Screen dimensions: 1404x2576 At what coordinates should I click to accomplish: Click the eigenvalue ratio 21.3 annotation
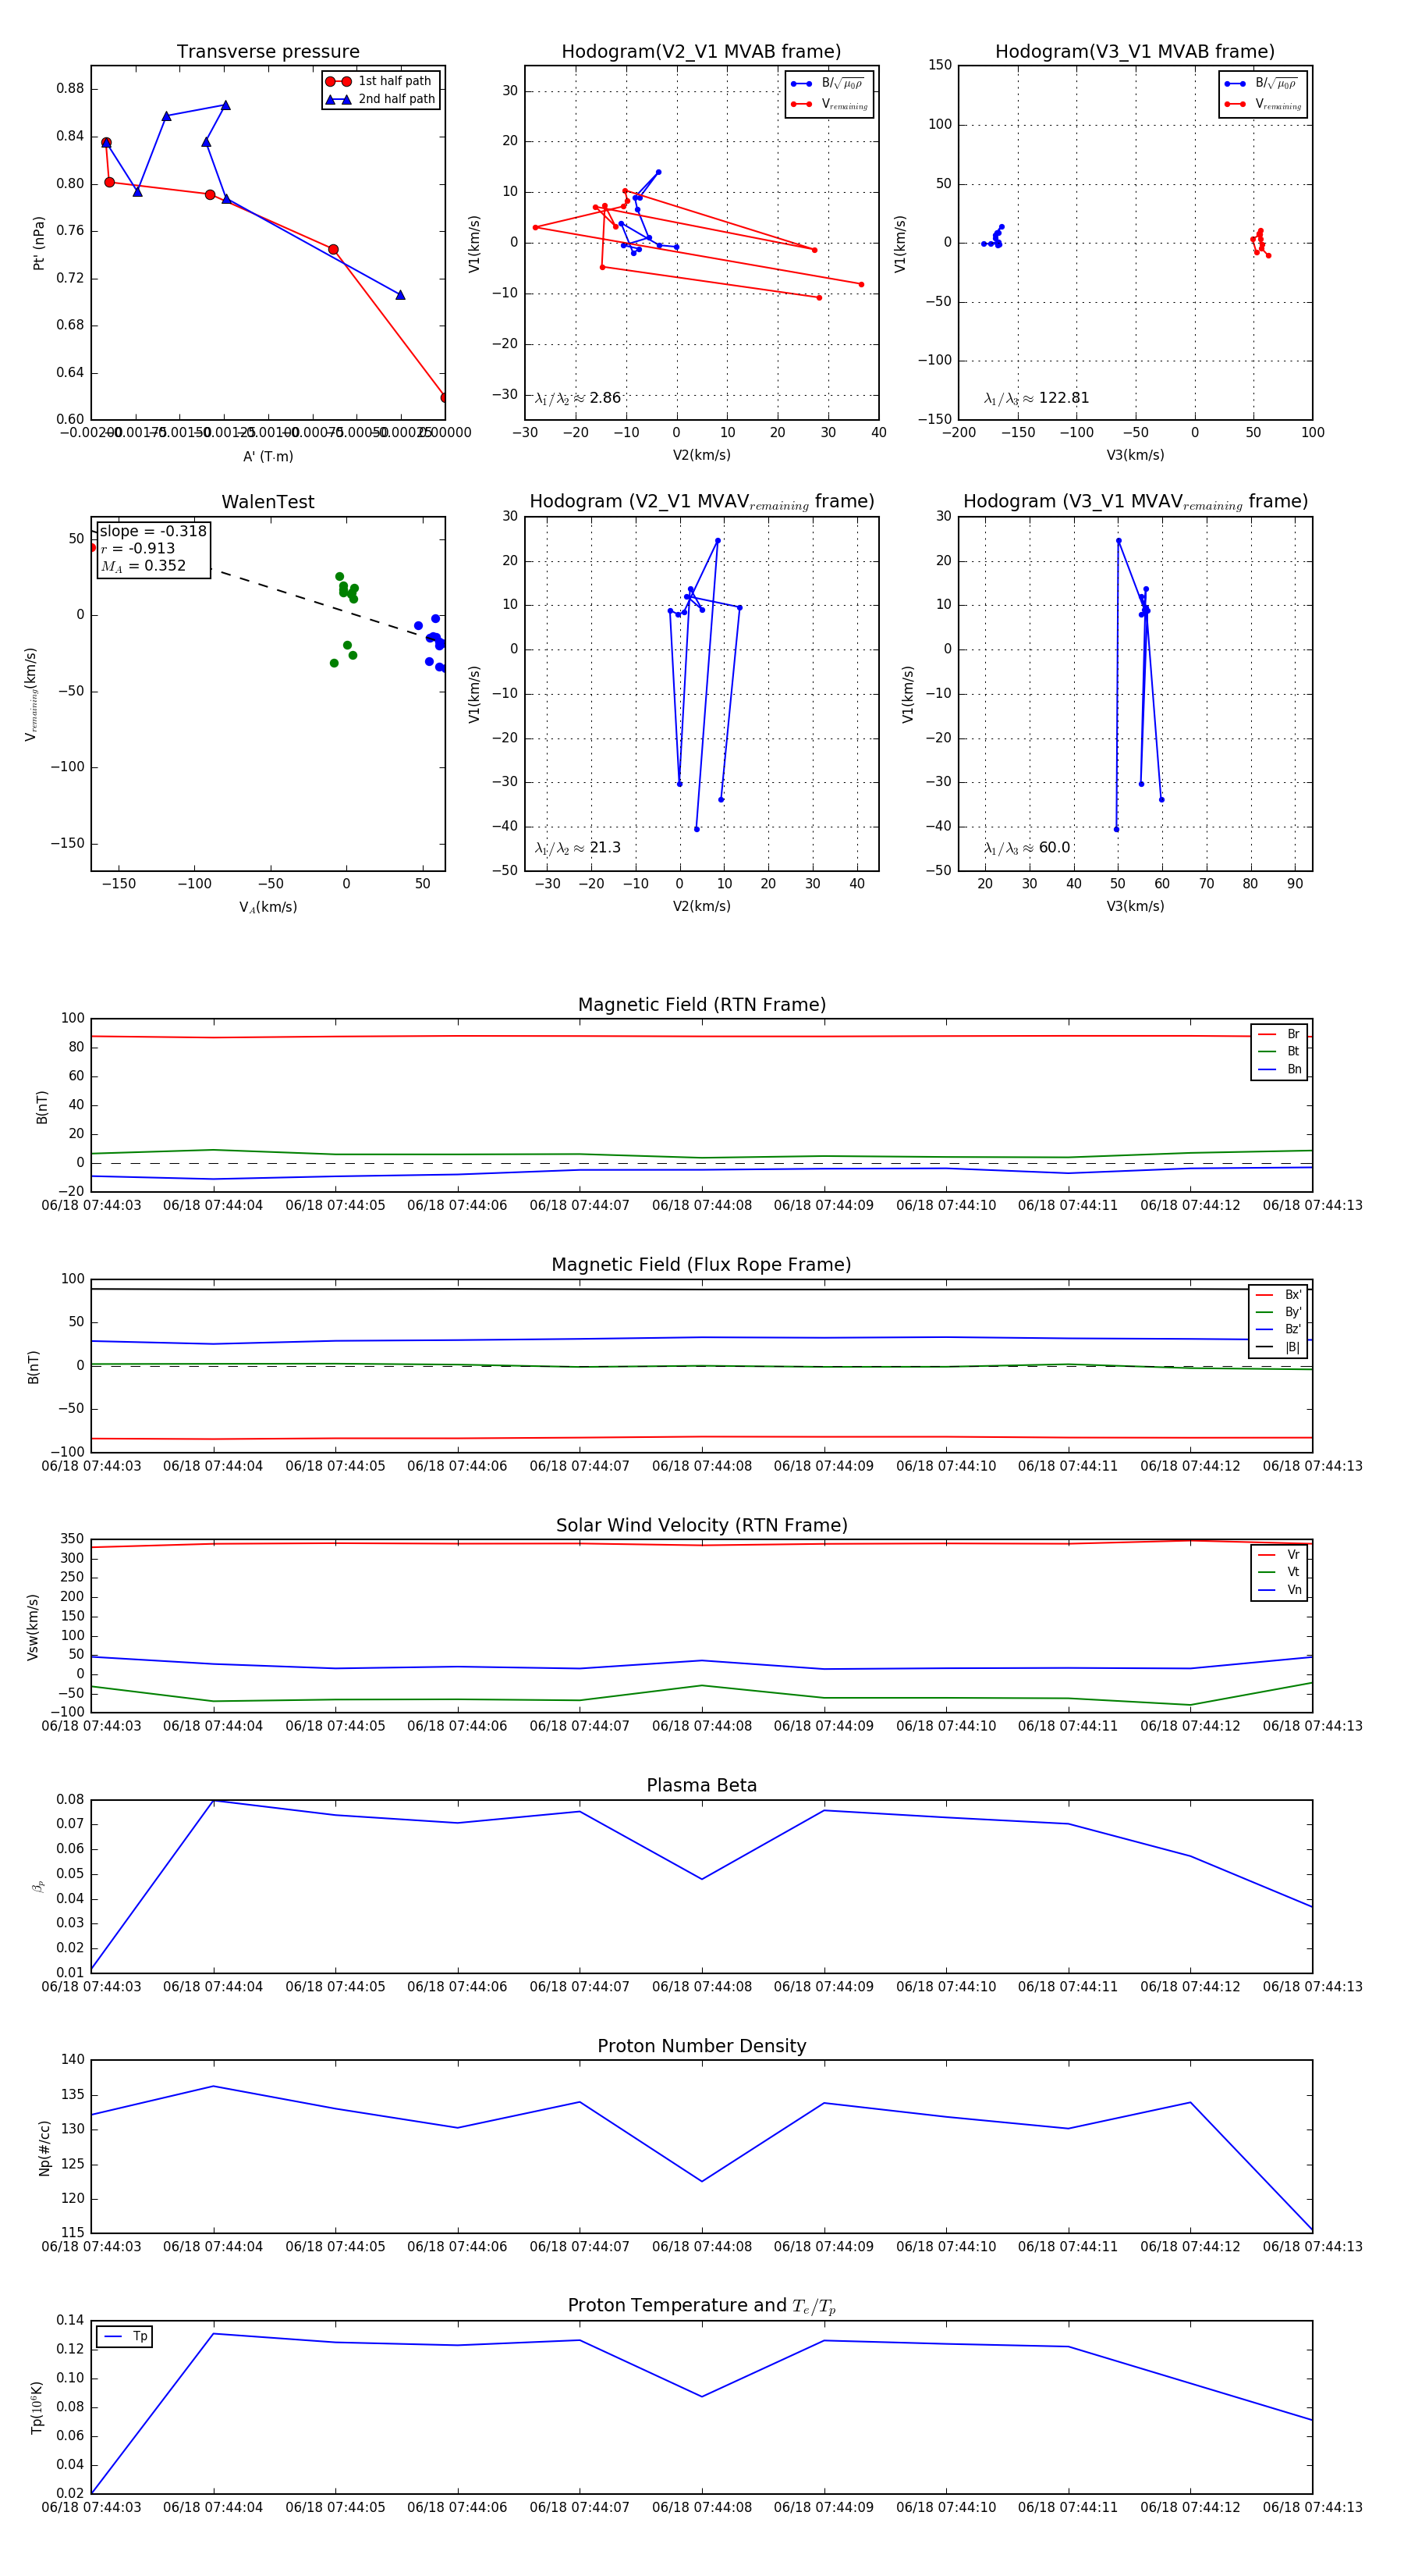coord(577,848)
